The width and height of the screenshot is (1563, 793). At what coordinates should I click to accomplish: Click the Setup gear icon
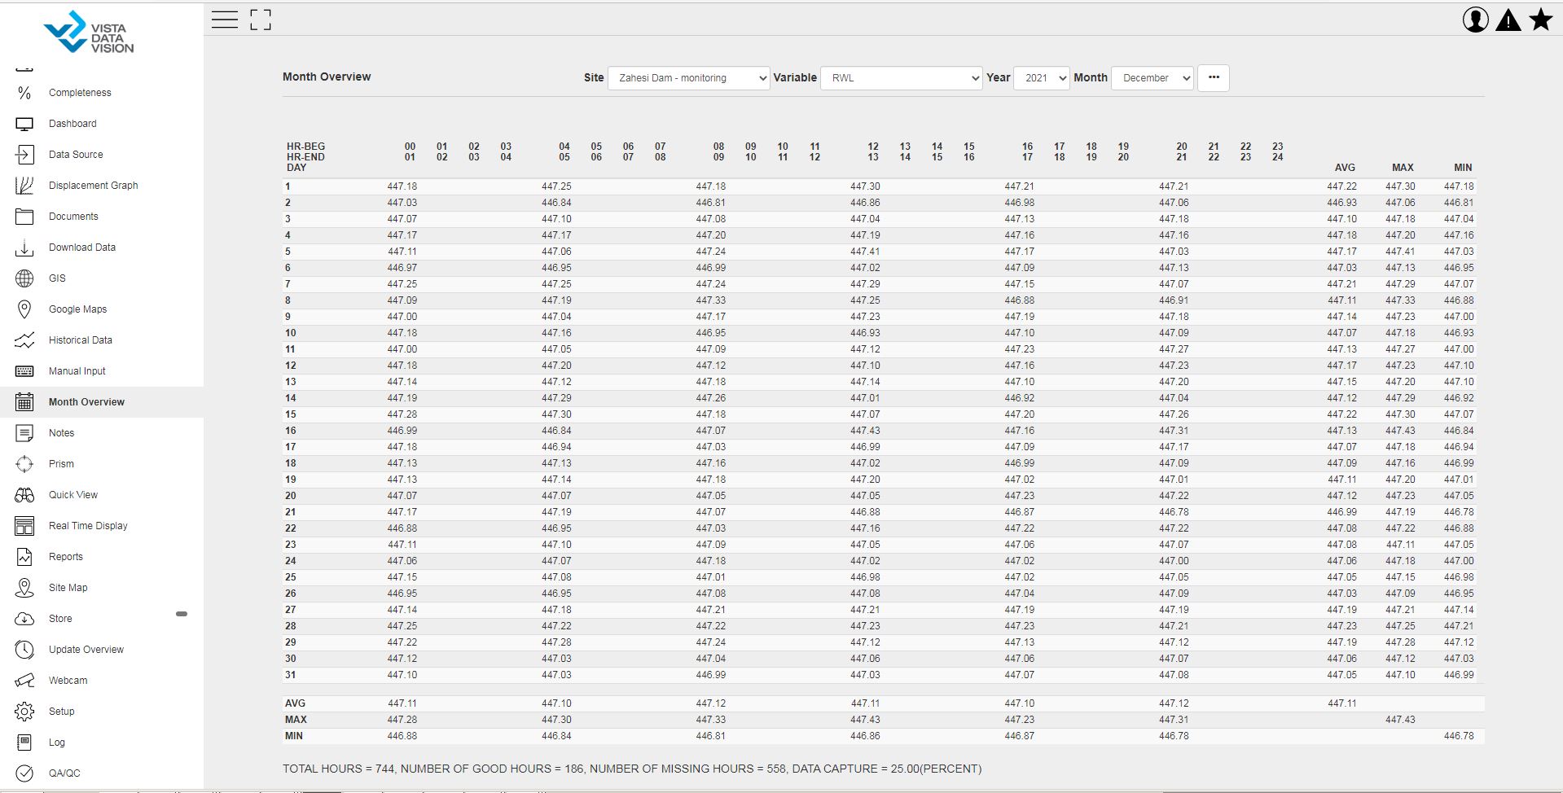[24, 712]
